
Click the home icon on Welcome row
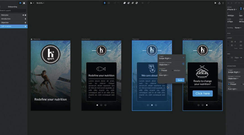coord(25,15)
